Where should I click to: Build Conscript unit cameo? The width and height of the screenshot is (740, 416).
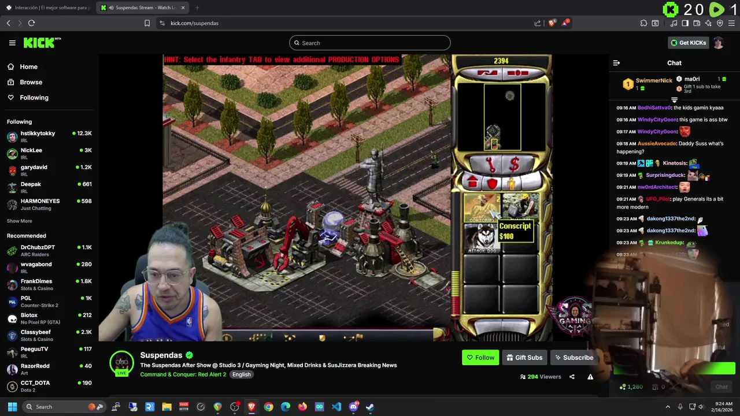click(x=482, y=208)
